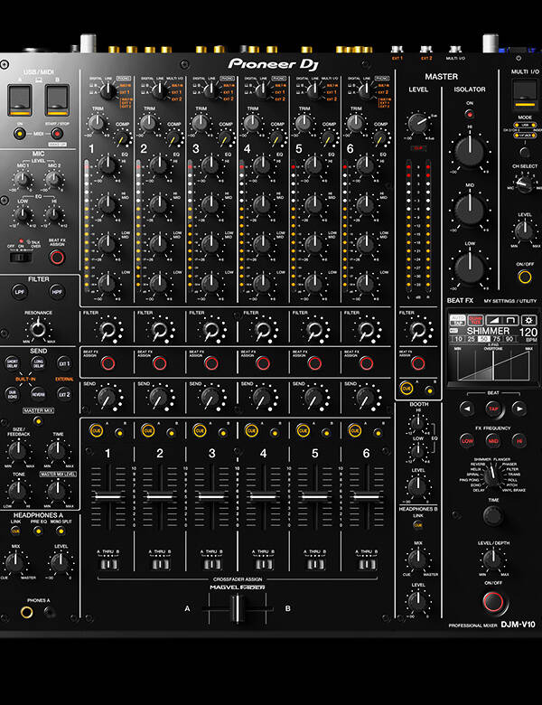Select the 75 value on the X-PAD display
Image resolution: width=542 pixels, height=705 pixels.
click(497, 339)
